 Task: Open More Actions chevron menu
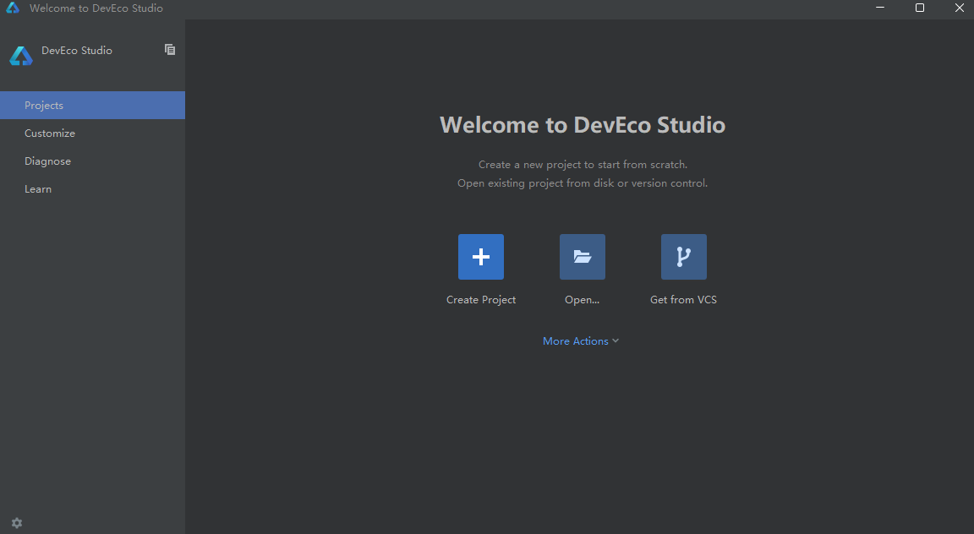[616, 341]
